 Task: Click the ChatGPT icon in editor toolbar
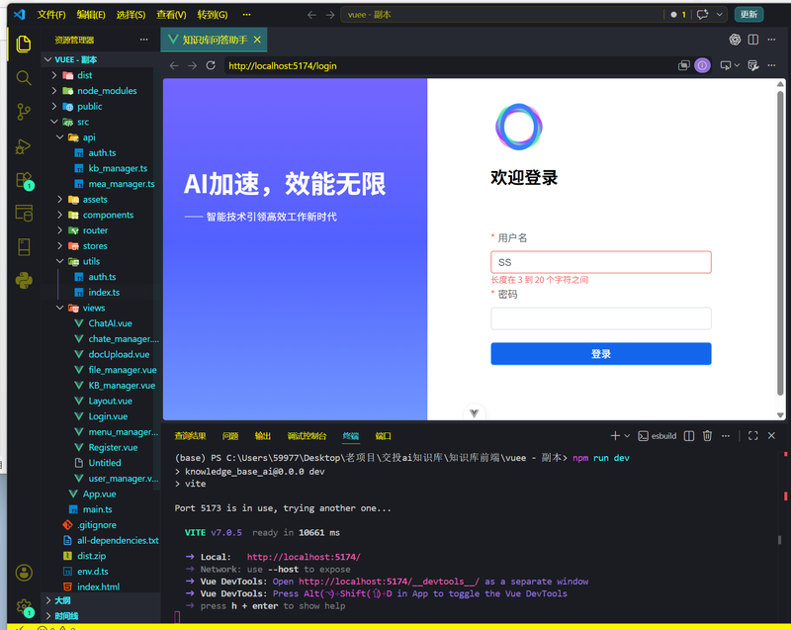735,40
